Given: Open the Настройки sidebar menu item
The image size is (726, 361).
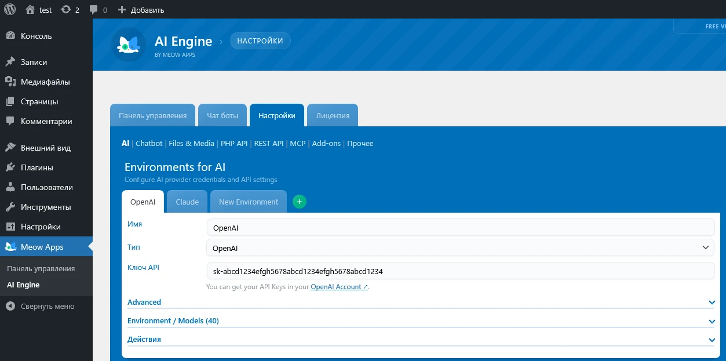Looking at the screenshot, I should (46, 227).
